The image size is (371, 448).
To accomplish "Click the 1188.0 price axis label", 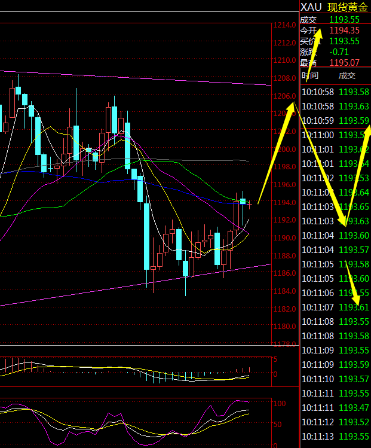I will [x=284, y=255].
